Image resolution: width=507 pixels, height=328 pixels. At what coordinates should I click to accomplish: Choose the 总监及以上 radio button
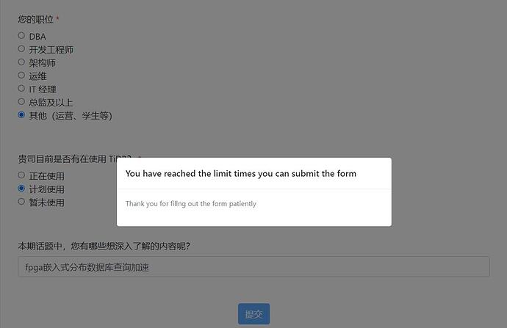21,102
